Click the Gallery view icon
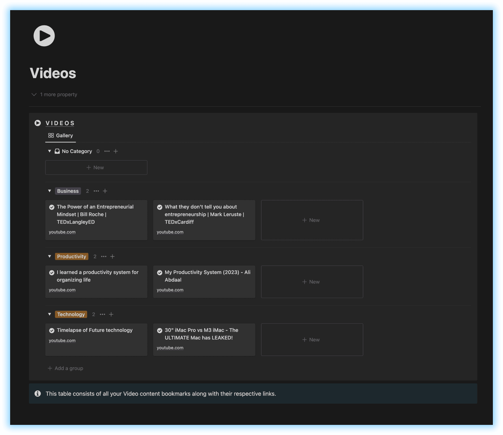The height and width of the screenshot is (435, 503). pyautogui.click(x=51, y=136)
